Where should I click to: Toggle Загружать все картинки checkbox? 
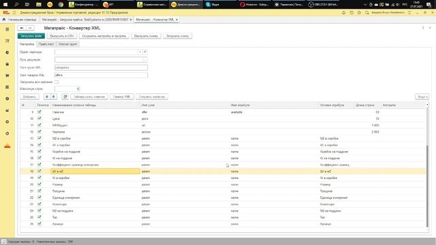(x=57, y=82)
